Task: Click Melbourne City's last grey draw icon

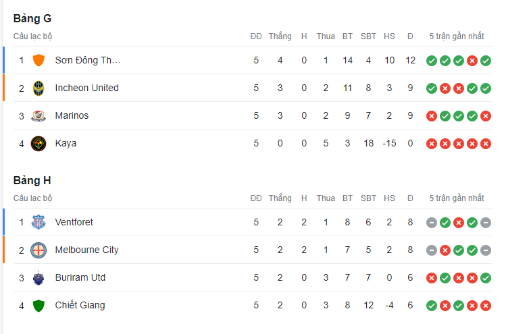Action: tap(486, 250)
